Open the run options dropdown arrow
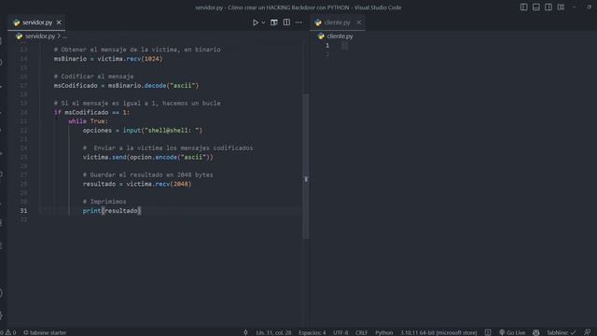The height and width of the screenshot is (336, 597). [x=263, y=22]
